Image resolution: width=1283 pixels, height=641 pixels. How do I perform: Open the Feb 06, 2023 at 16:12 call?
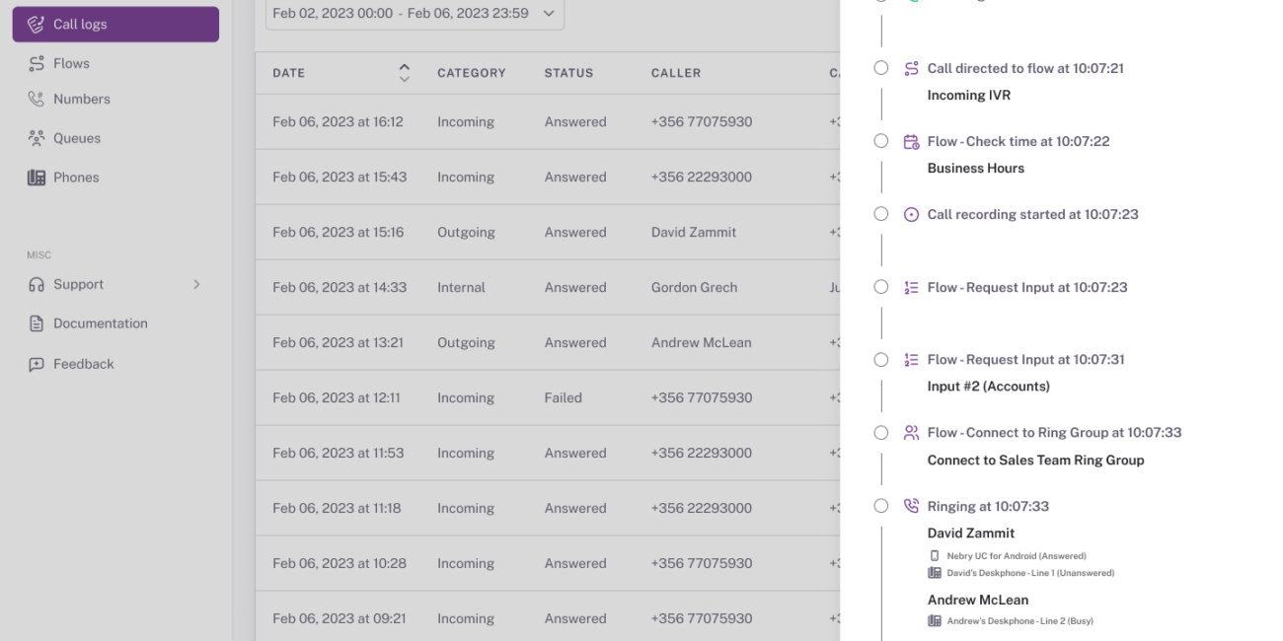(x=548, y=122)
